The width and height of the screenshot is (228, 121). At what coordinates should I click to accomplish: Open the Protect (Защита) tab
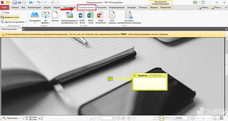tap(47, 7)
